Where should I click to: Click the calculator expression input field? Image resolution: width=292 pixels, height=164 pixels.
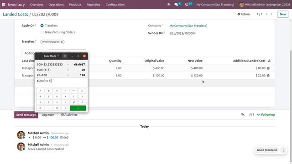coord(61,81)
